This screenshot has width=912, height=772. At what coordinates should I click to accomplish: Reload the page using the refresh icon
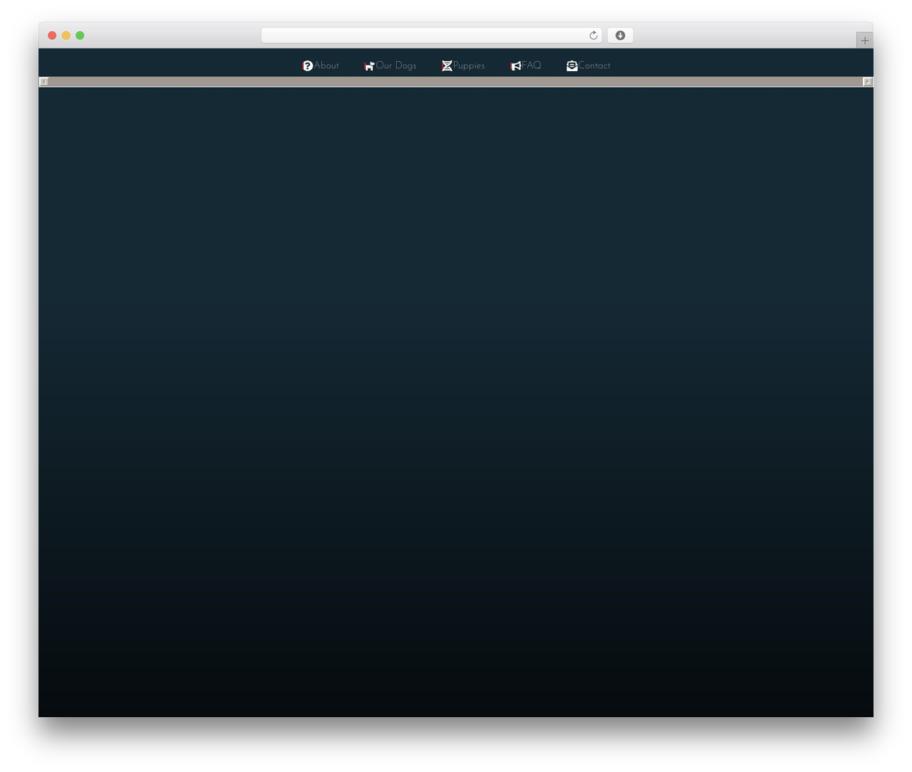(x=594, y=36)
